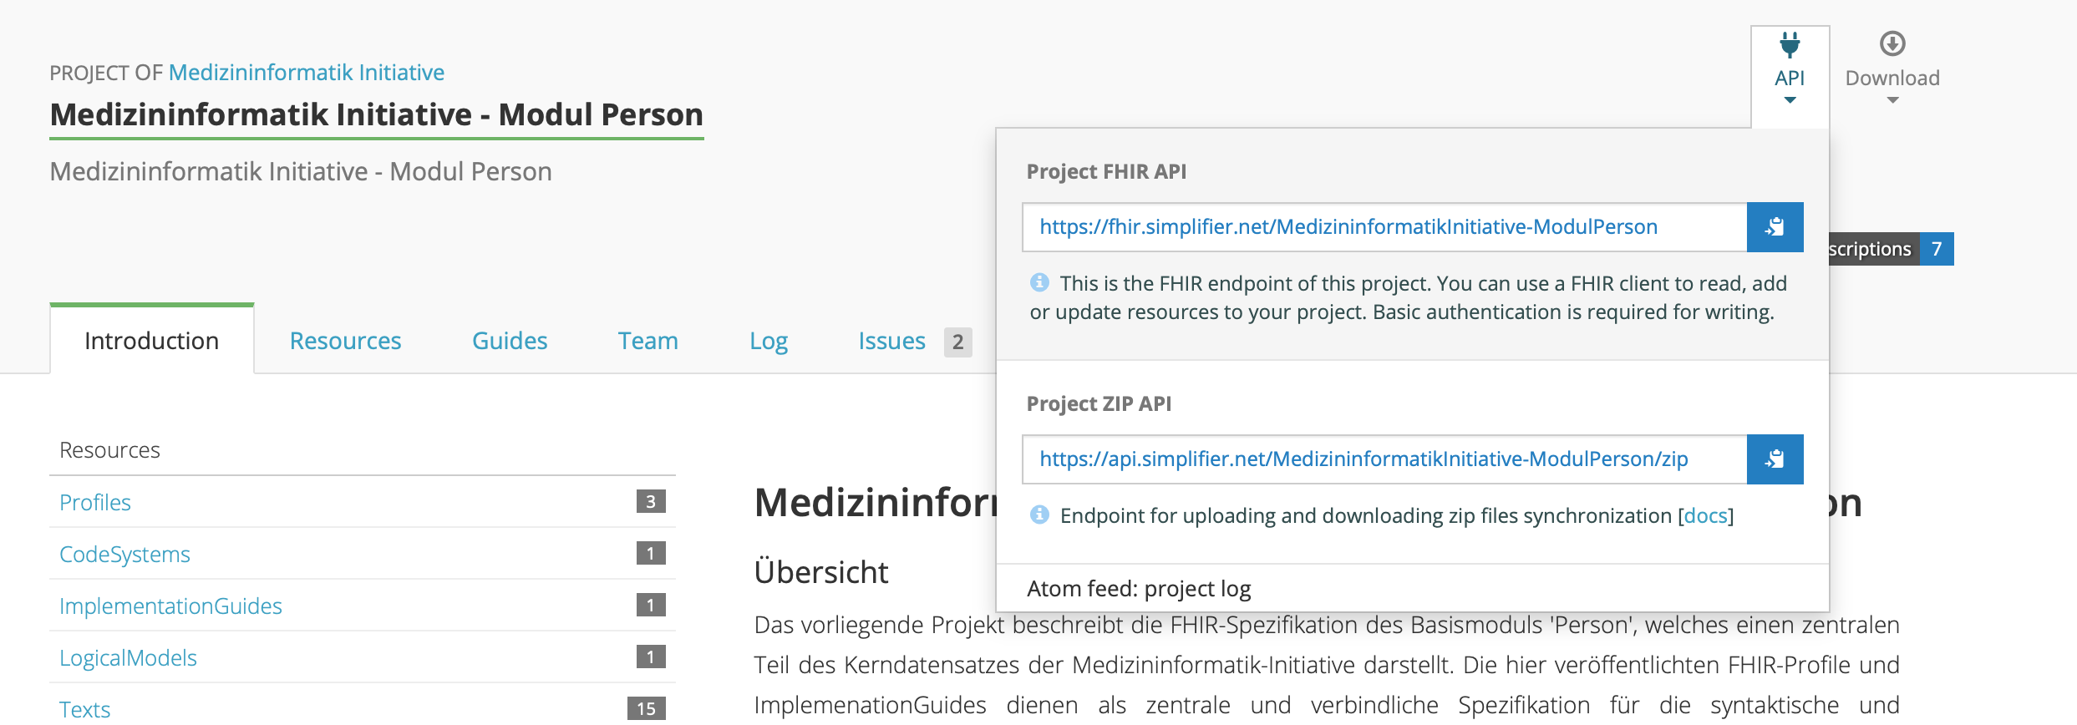Open the Medizininformatik Initiative organization link
The image size is (2077, 725).
307,73
